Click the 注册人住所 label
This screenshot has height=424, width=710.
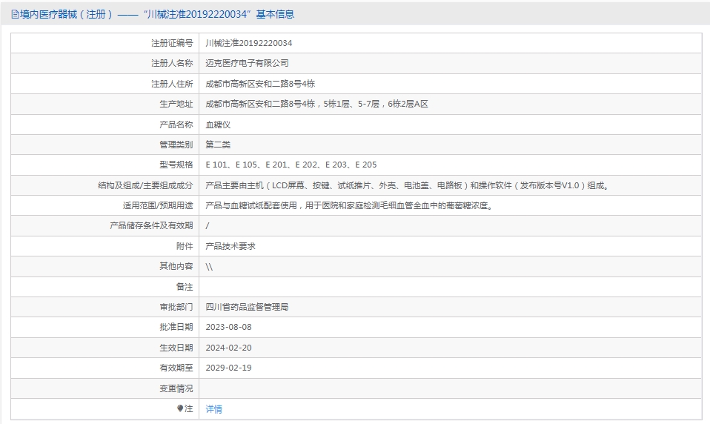coord(172,84)
